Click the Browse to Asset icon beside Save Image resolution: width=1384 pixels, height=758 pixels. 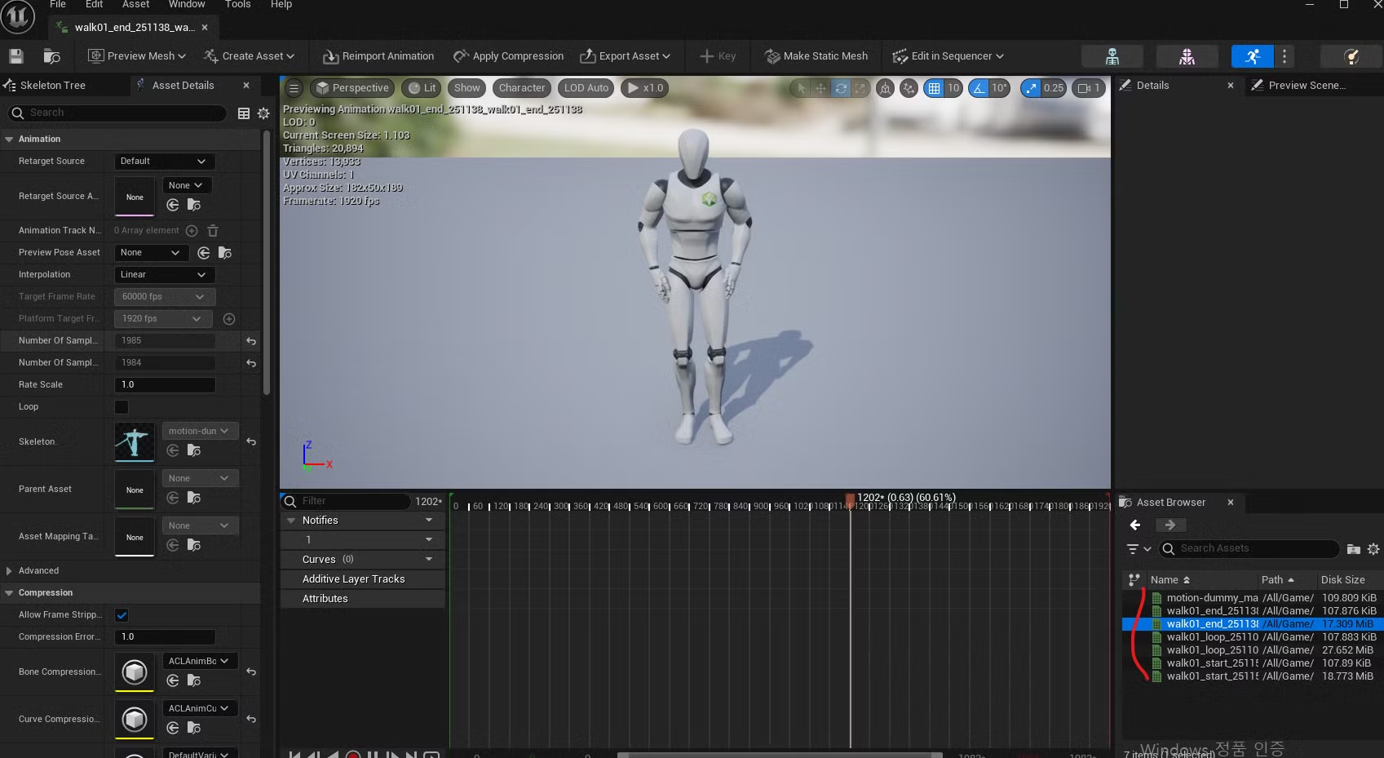(51, 56)
